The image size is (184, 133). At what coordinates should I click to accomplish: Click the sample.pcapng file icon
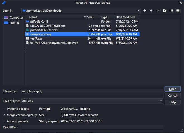click(27, 34)
